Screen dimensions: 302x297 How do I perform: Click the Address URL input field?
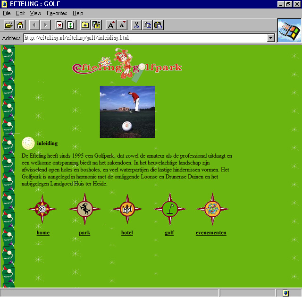click(x=145, y=38)
